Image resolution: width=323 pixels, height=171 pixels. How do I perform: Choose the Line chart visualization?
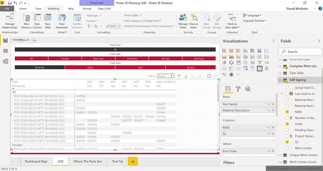point(267,50)
